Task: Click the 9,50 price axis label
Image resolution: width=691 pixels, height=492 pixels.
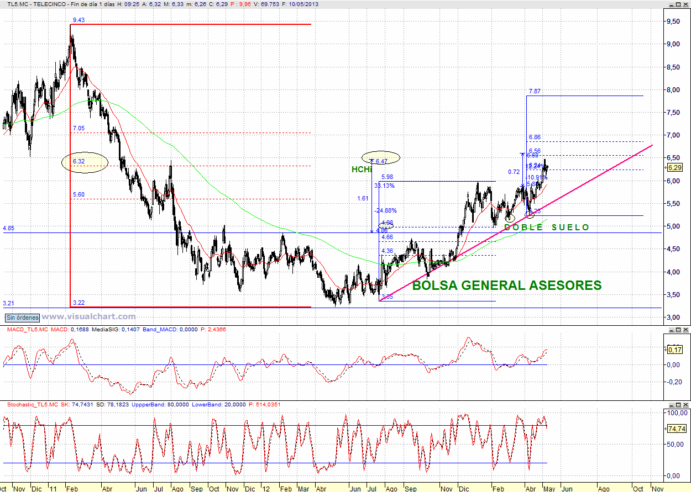Action: click(673, 21)
